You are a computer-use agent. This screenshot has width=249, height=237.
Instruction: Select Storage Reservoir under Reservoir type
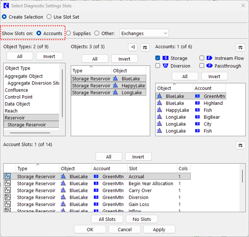coord(27,125)
